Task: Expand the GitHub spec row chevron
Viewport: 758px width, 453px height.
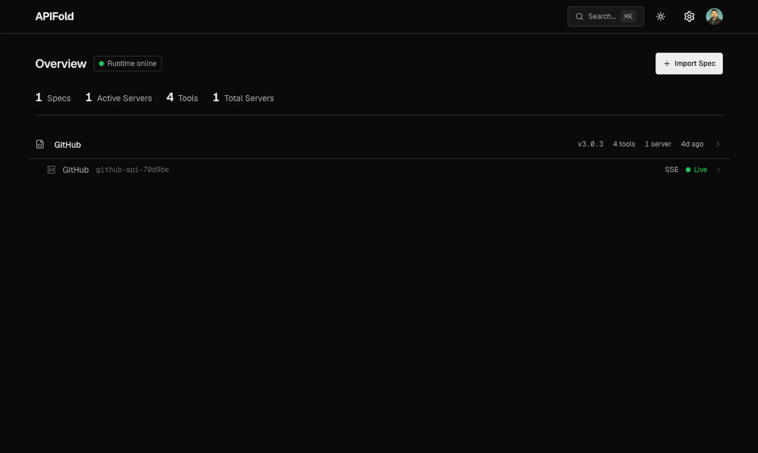Action: click(718, 144)
